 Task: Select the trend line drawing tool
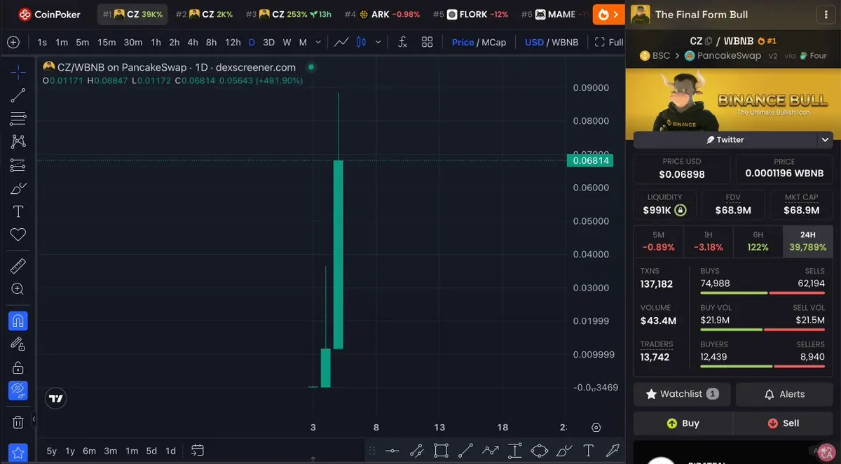pyautogui.click(x=18, y=95)
